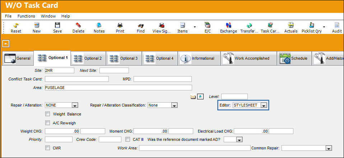Click the Electrical Load CHG amount field

click(251, 131)
